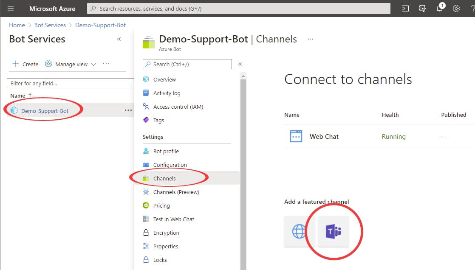The width and height of the screenshot is (475, 270).
Task: Open Test in Web Chat
Action: pyautogui.click(x=173, y=219)
